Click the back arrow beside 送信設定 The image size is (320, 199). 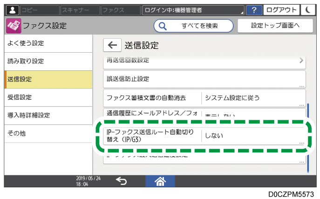pyautogui.click(x=112, y=45)
